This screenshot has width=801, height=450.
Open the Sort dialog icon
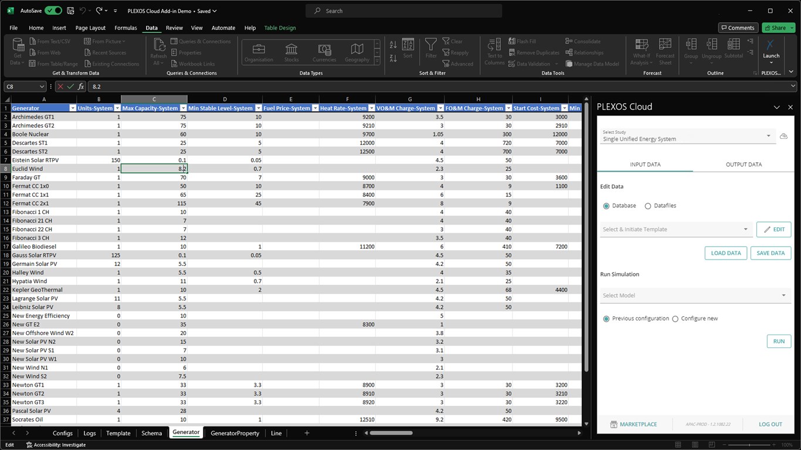408,45
